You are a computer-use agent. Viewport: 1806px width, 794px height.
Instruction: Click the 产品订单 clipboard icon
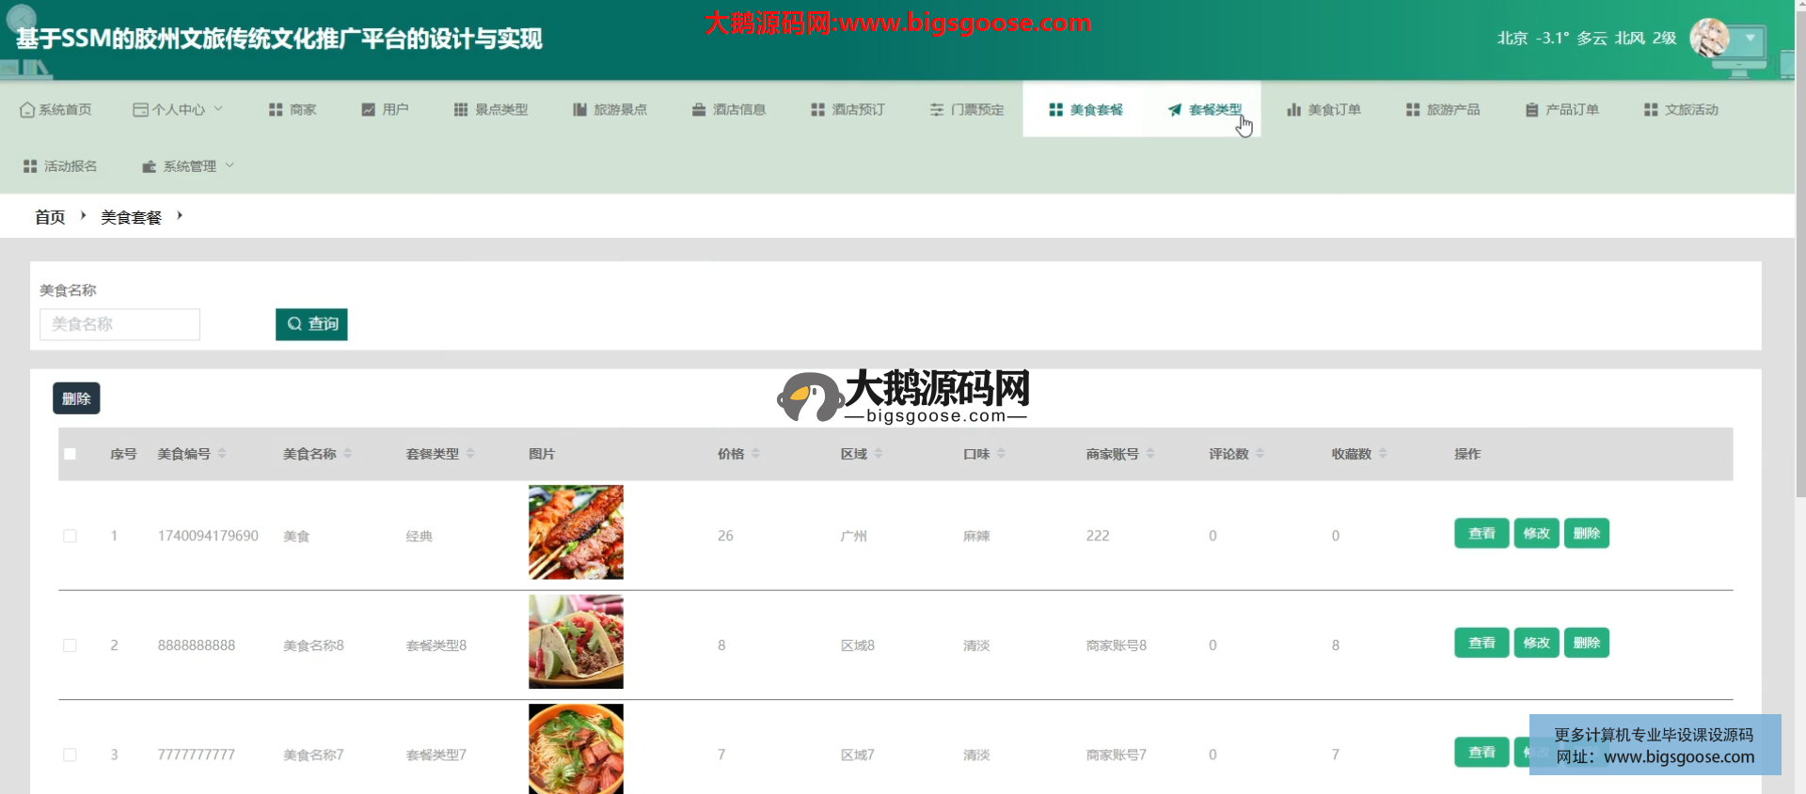click(x=1531, y=110)
